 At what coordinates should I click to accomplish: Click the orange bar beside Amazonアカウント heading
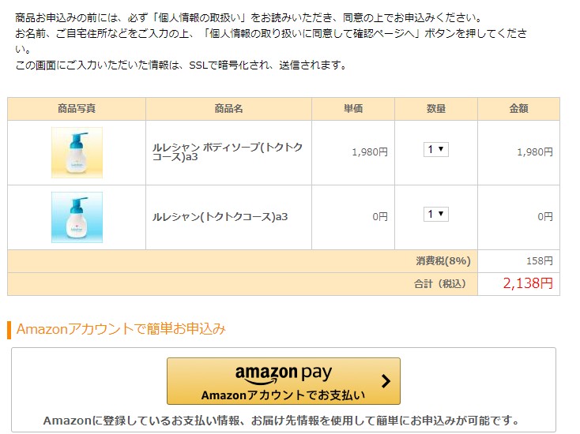pos(9,330)
